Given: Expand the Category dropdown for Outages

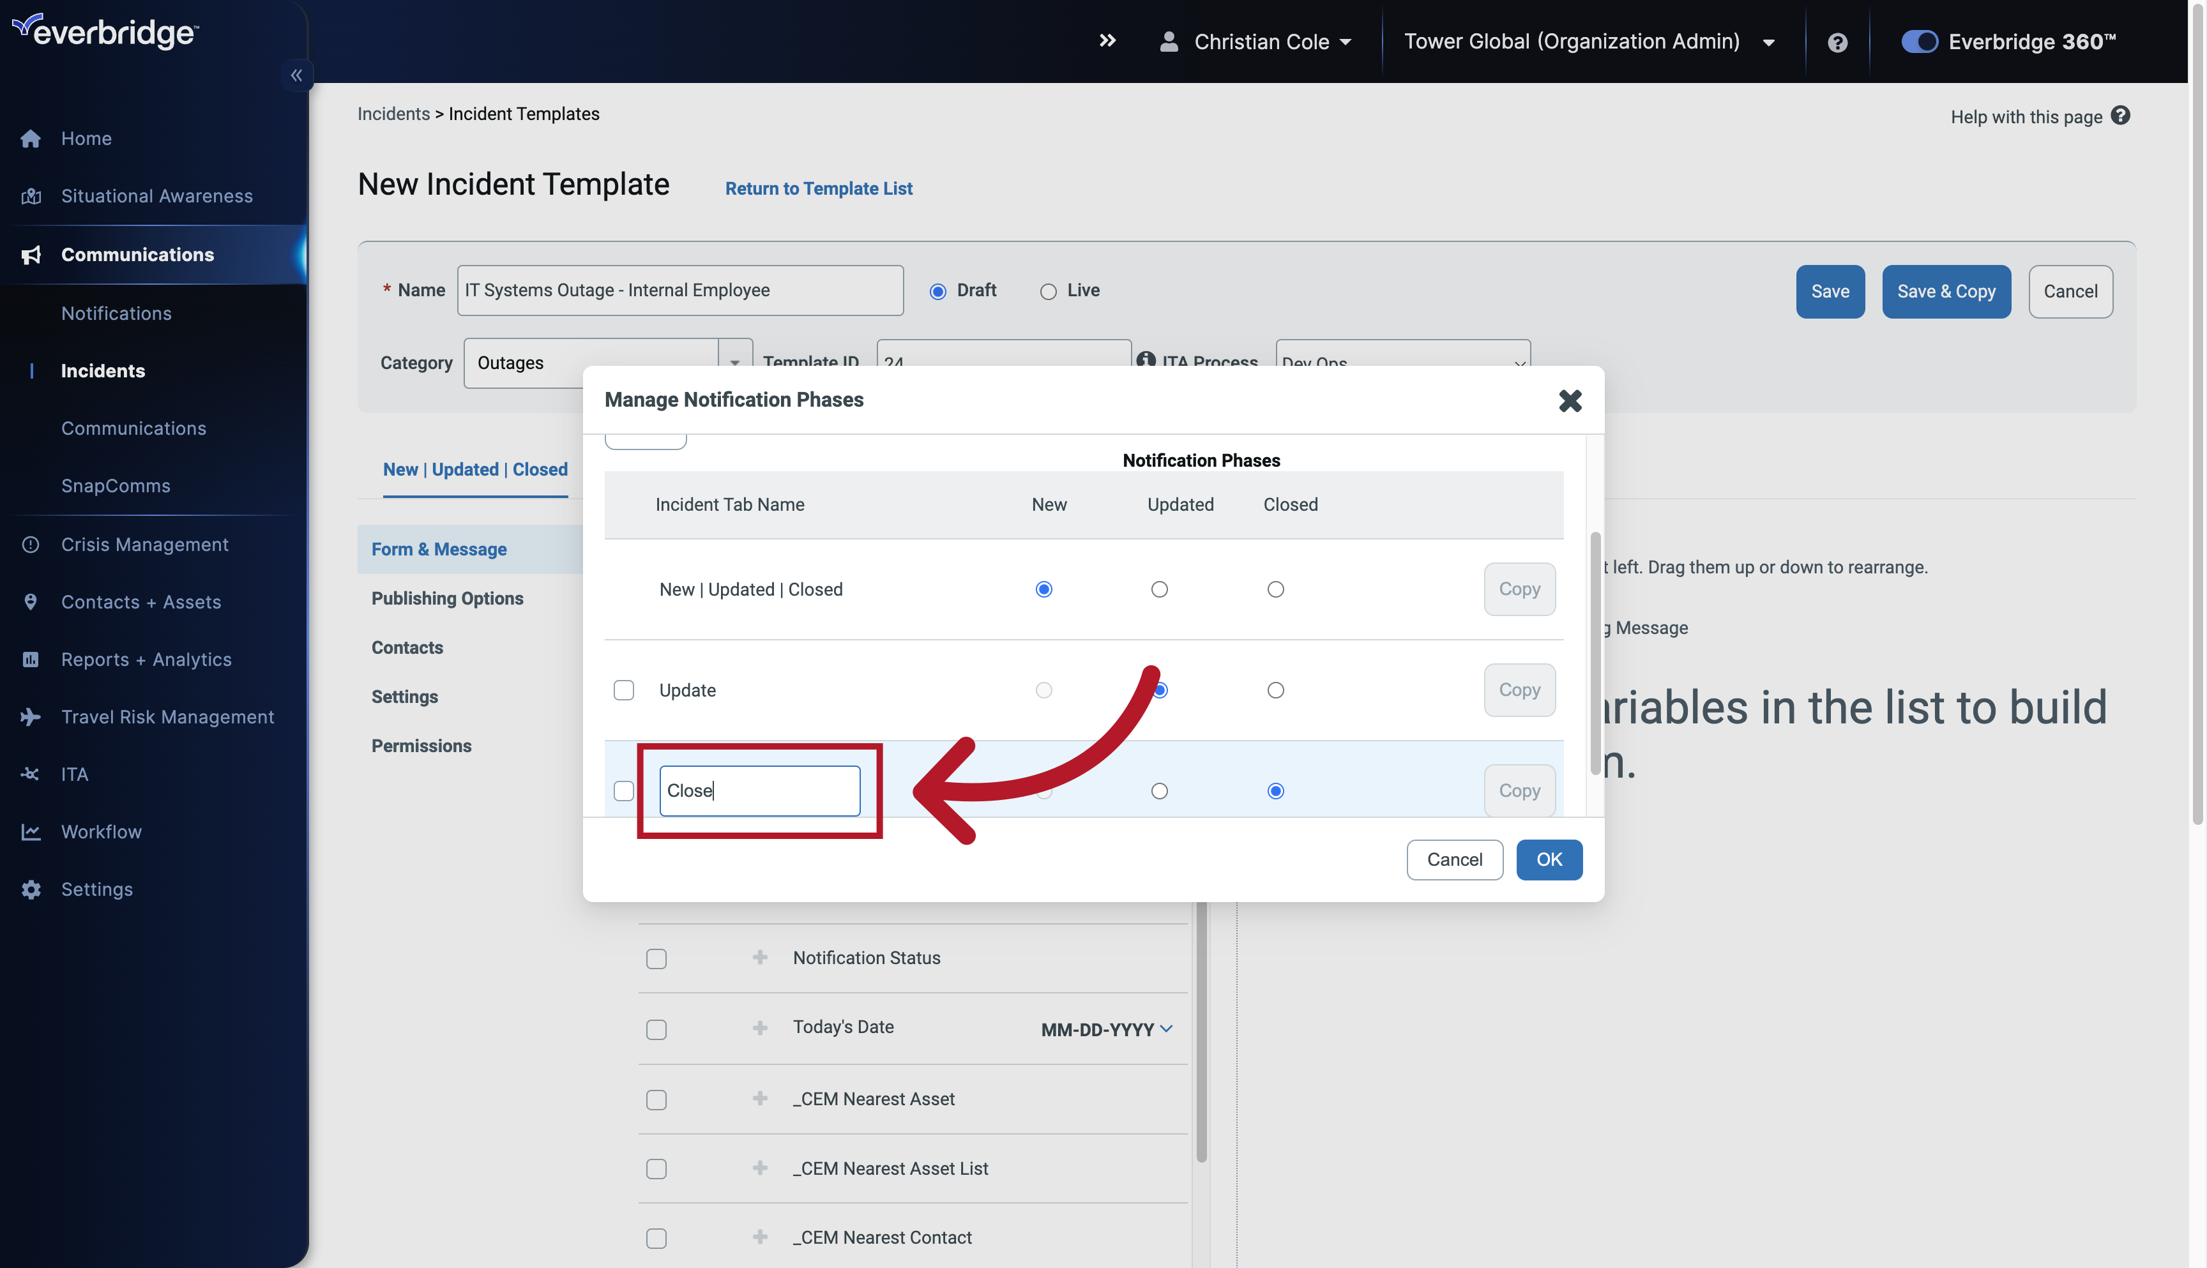Looking at the screenshot, I should point(735,362).
